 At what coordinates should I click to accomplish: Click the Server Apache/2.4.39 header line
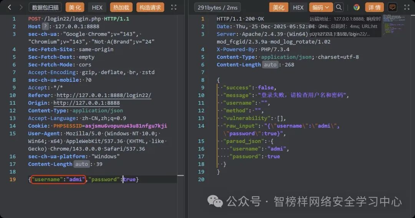click(x=274, y=38)
